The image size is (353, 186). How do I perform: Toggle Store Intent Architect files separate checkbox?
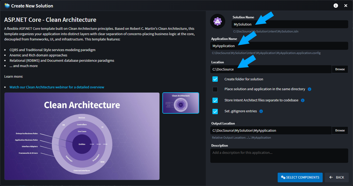215,100
